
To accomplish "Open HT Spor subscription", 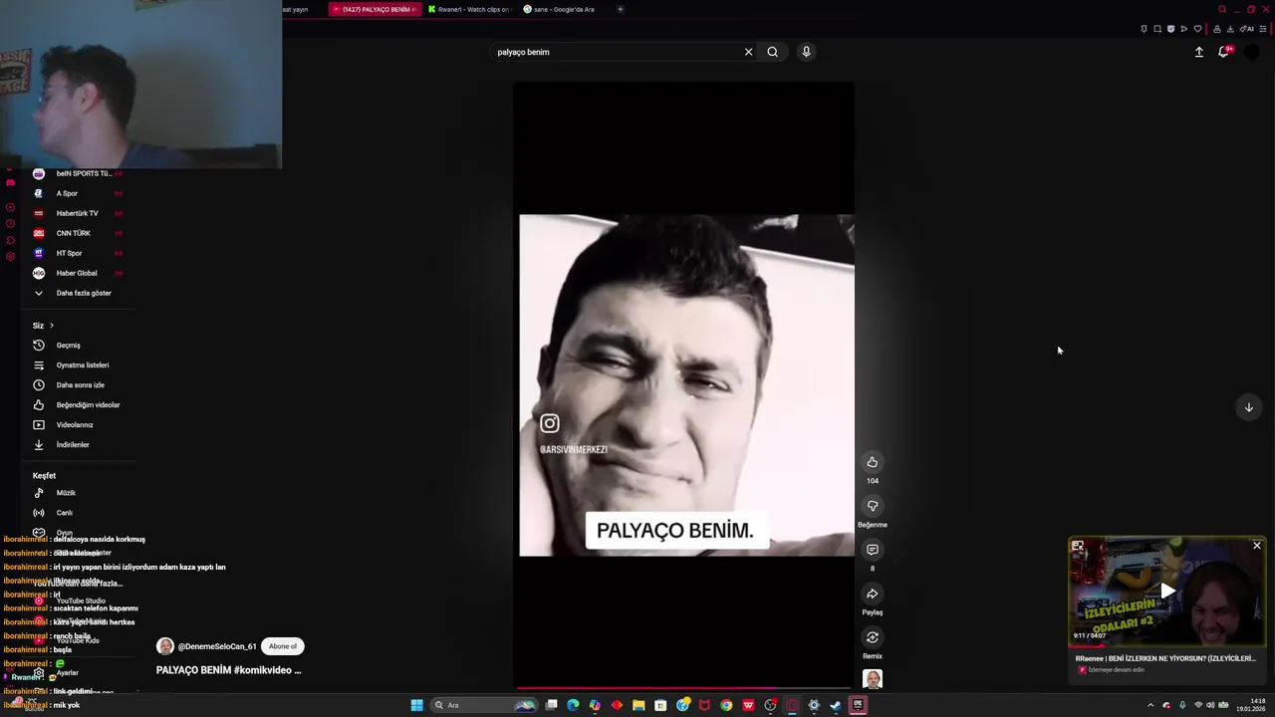I will [x=78, y=253].
